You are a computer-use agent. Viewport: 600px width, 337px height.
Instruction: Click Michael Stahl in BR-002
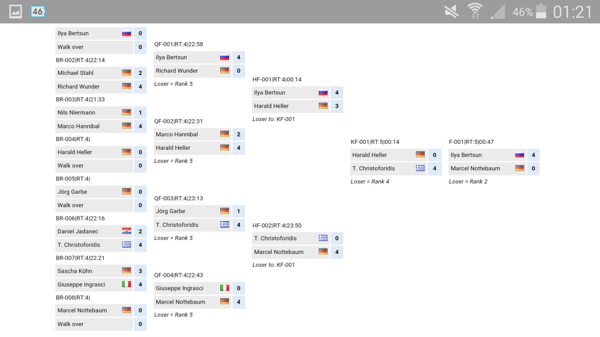[x=76, y=73]
